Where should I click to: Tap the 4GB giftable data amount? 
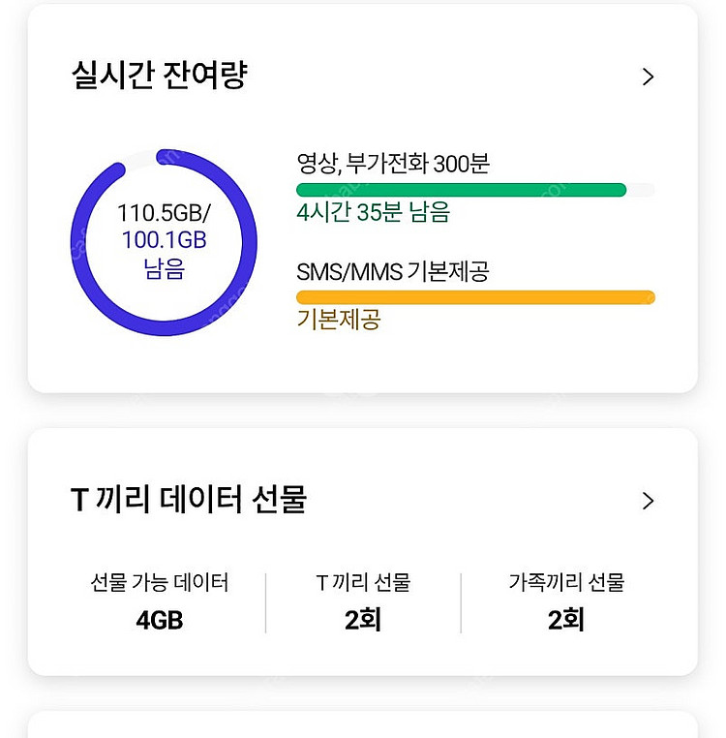(x=160, y=620)
